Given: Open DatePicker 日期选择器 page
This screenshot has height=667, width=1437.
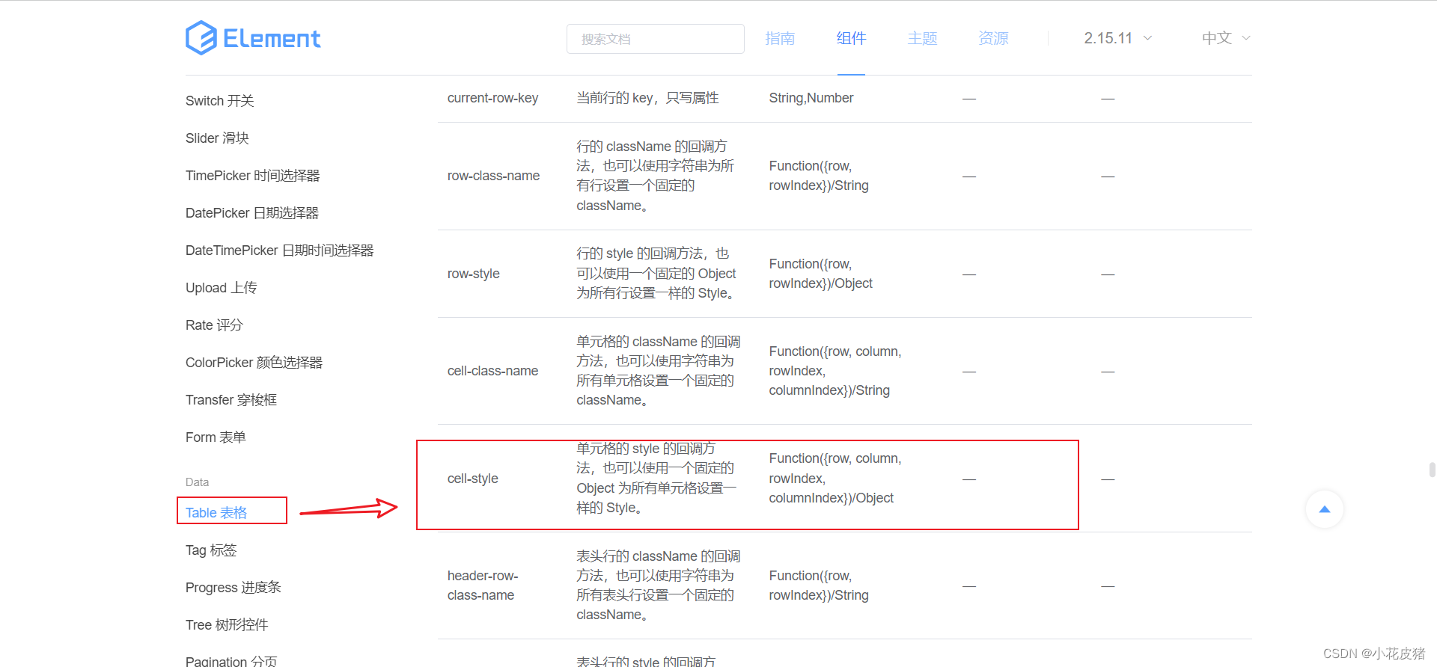Looking at the screenshot, I should tap(252, 213).
